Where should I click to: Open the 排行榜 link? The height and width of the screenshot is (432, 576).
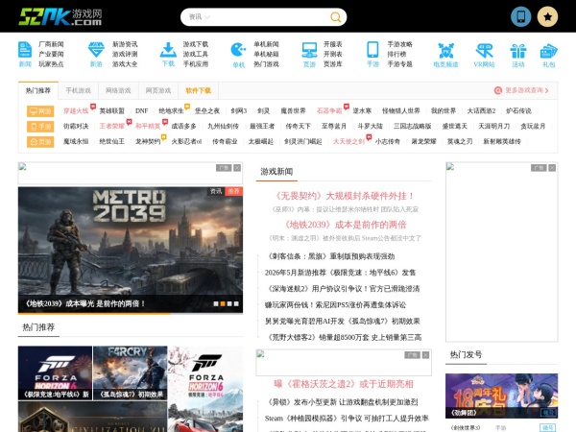click(x=396, y=54)
